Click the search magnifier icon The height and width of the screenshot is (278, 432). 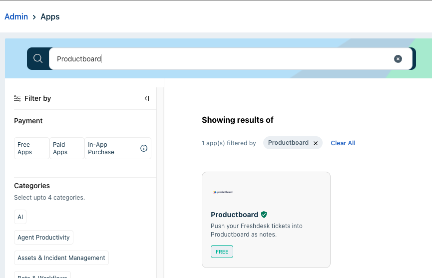click(x=38, y=58)
